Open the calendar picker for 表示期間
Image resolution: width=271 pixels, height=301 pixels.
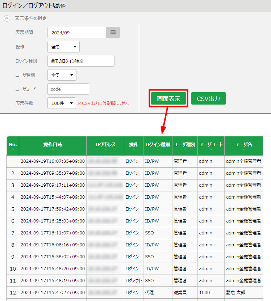113,33
